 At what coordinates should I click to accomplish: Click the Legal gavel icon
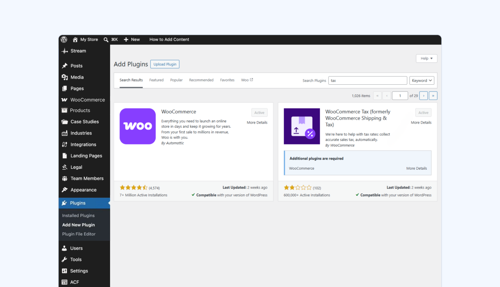(65, 167)
